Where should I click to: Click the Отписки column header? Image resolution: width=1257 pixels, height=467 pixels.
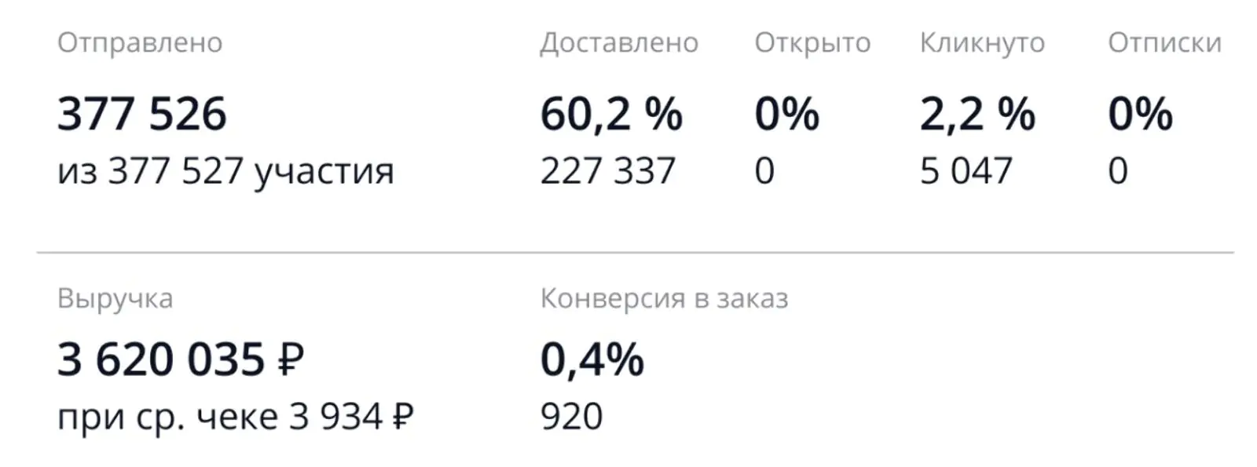(x=1164, y=43)
